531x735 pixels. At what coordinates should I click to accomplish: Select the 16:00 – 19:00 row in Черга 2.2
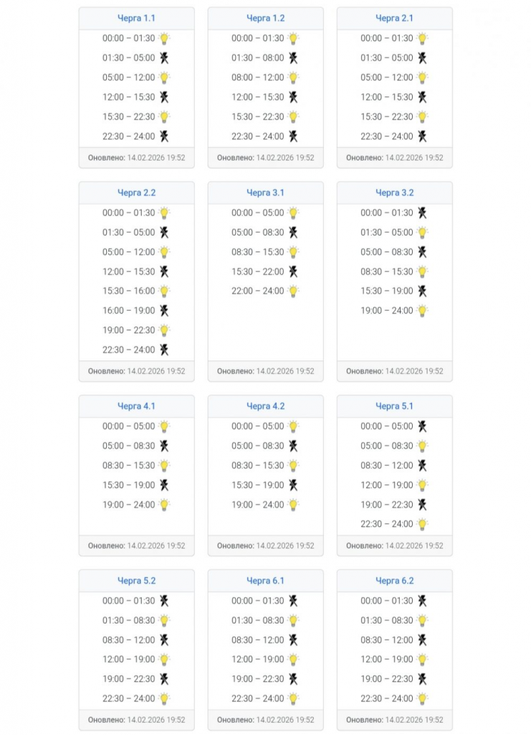point(136,311)
